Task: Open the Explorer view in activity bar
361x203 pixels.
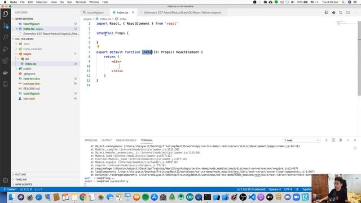Action: click(5, 14)
